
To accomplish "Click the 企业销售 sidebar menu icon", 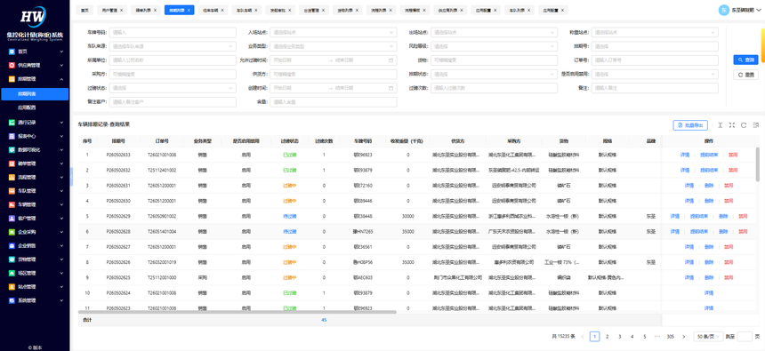I will [12, 245].
